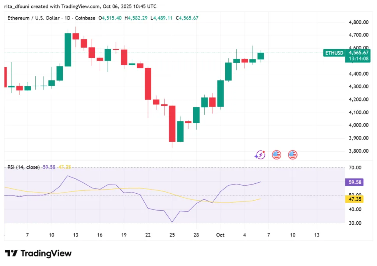Click the 25 date on the time axis

[x=172, y=235]
